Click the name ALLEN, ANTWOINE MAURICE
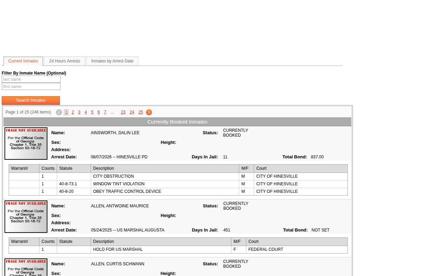This screenshot has width=443, height=276. [x=120, y=206]
